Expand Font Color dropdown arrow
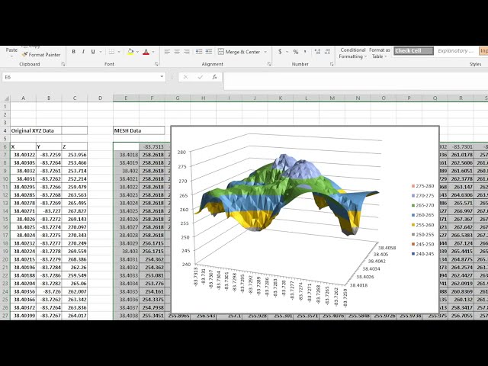 tap(153, 52)
